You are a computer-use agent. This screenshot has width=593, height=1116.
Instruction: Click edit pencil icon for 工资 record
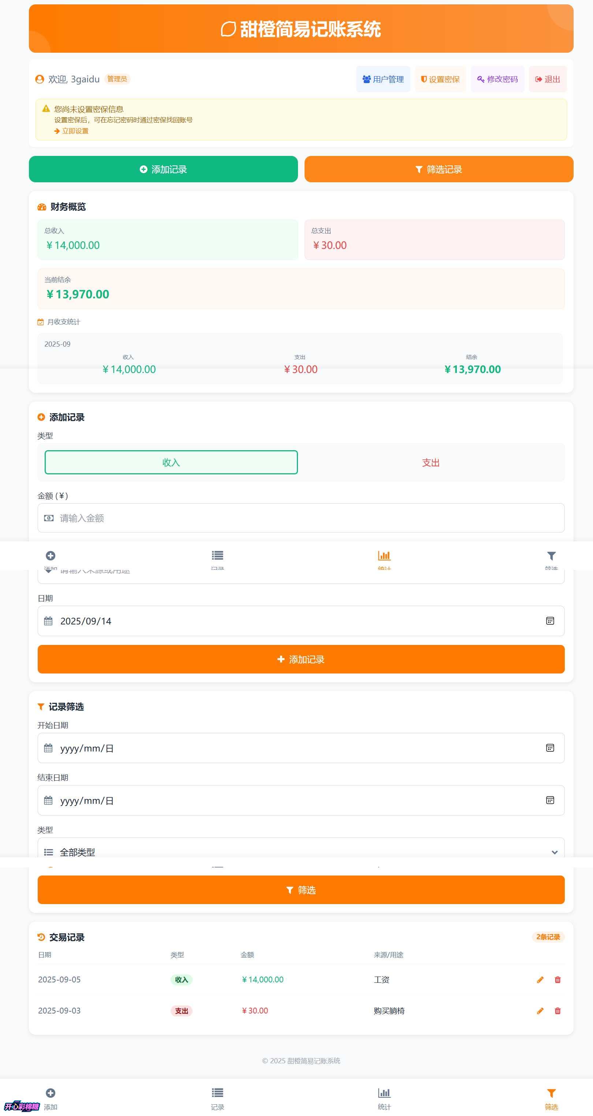(540, 980)
